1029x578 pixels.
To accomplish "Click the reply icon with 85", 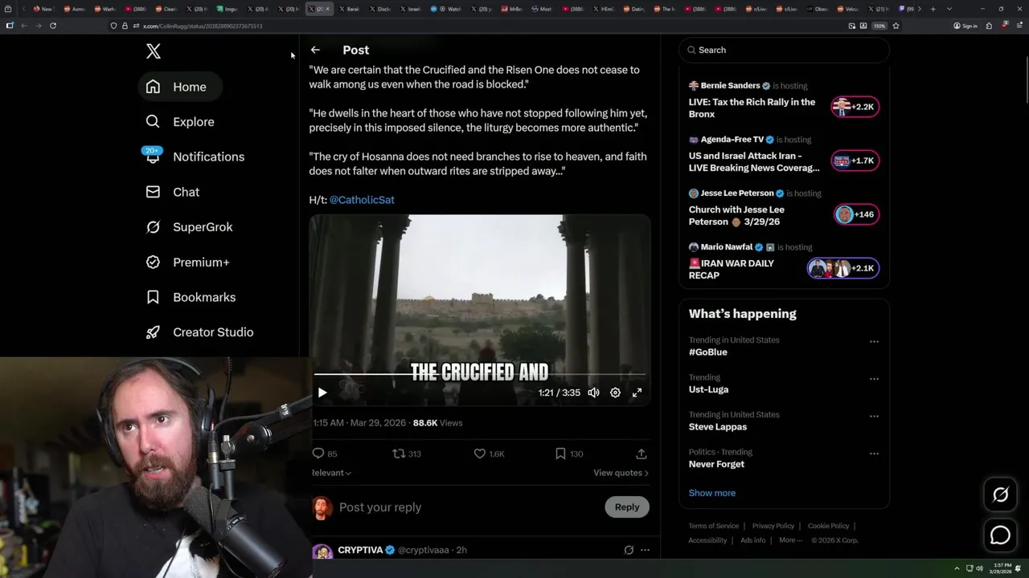I will [x=325, y=454].
